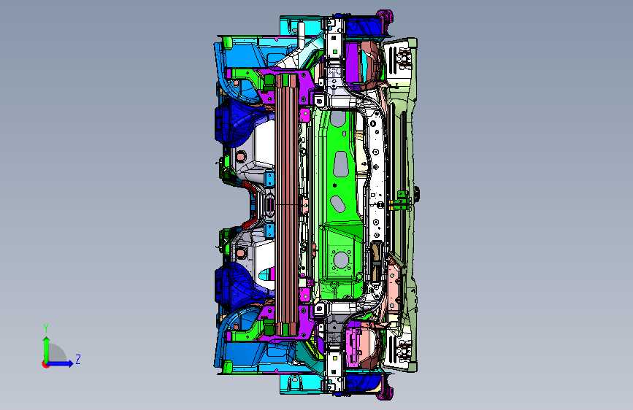Click the red X axis dot on triad

(x=45, y=364)
